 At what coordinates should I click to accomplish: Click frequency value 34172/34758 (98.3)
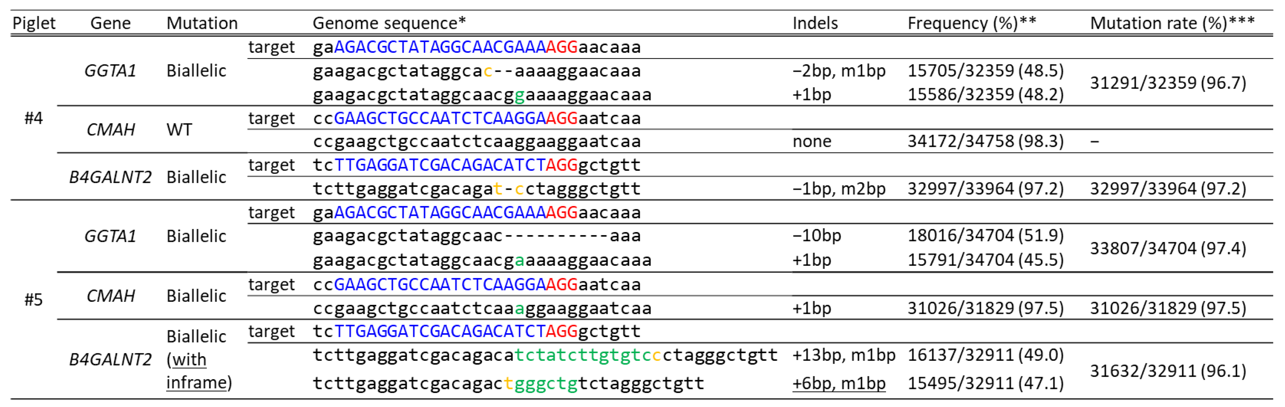tap(985, 141)
